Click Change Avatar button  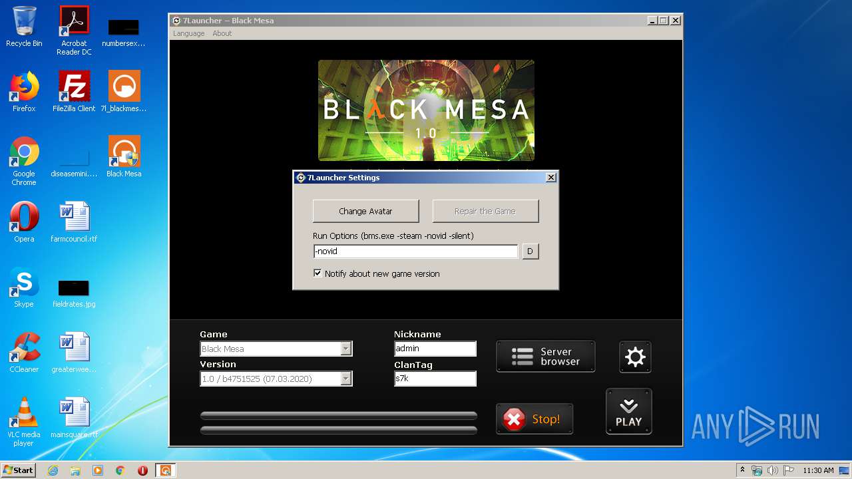tap(366, 211)
